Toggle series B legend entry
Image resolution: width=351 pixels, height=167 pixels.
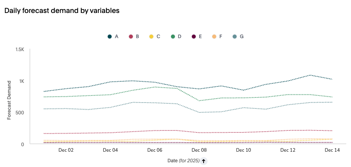point(137,37)
